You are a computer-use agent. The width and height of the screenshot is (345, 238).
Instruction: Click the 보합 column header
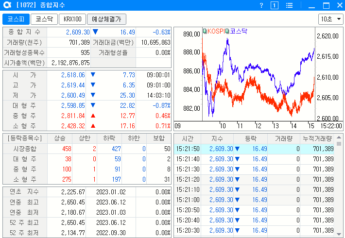(159, 138)
